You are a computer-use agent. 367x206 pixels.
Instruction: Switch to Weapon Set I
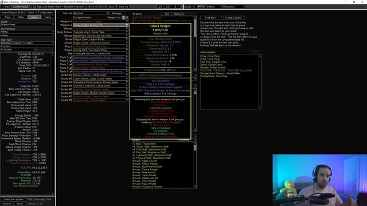tap(124, 18)
